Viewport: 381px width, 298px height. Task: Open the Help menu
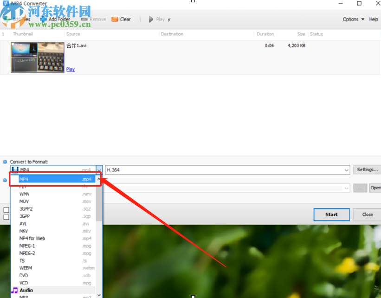point(374,19)
